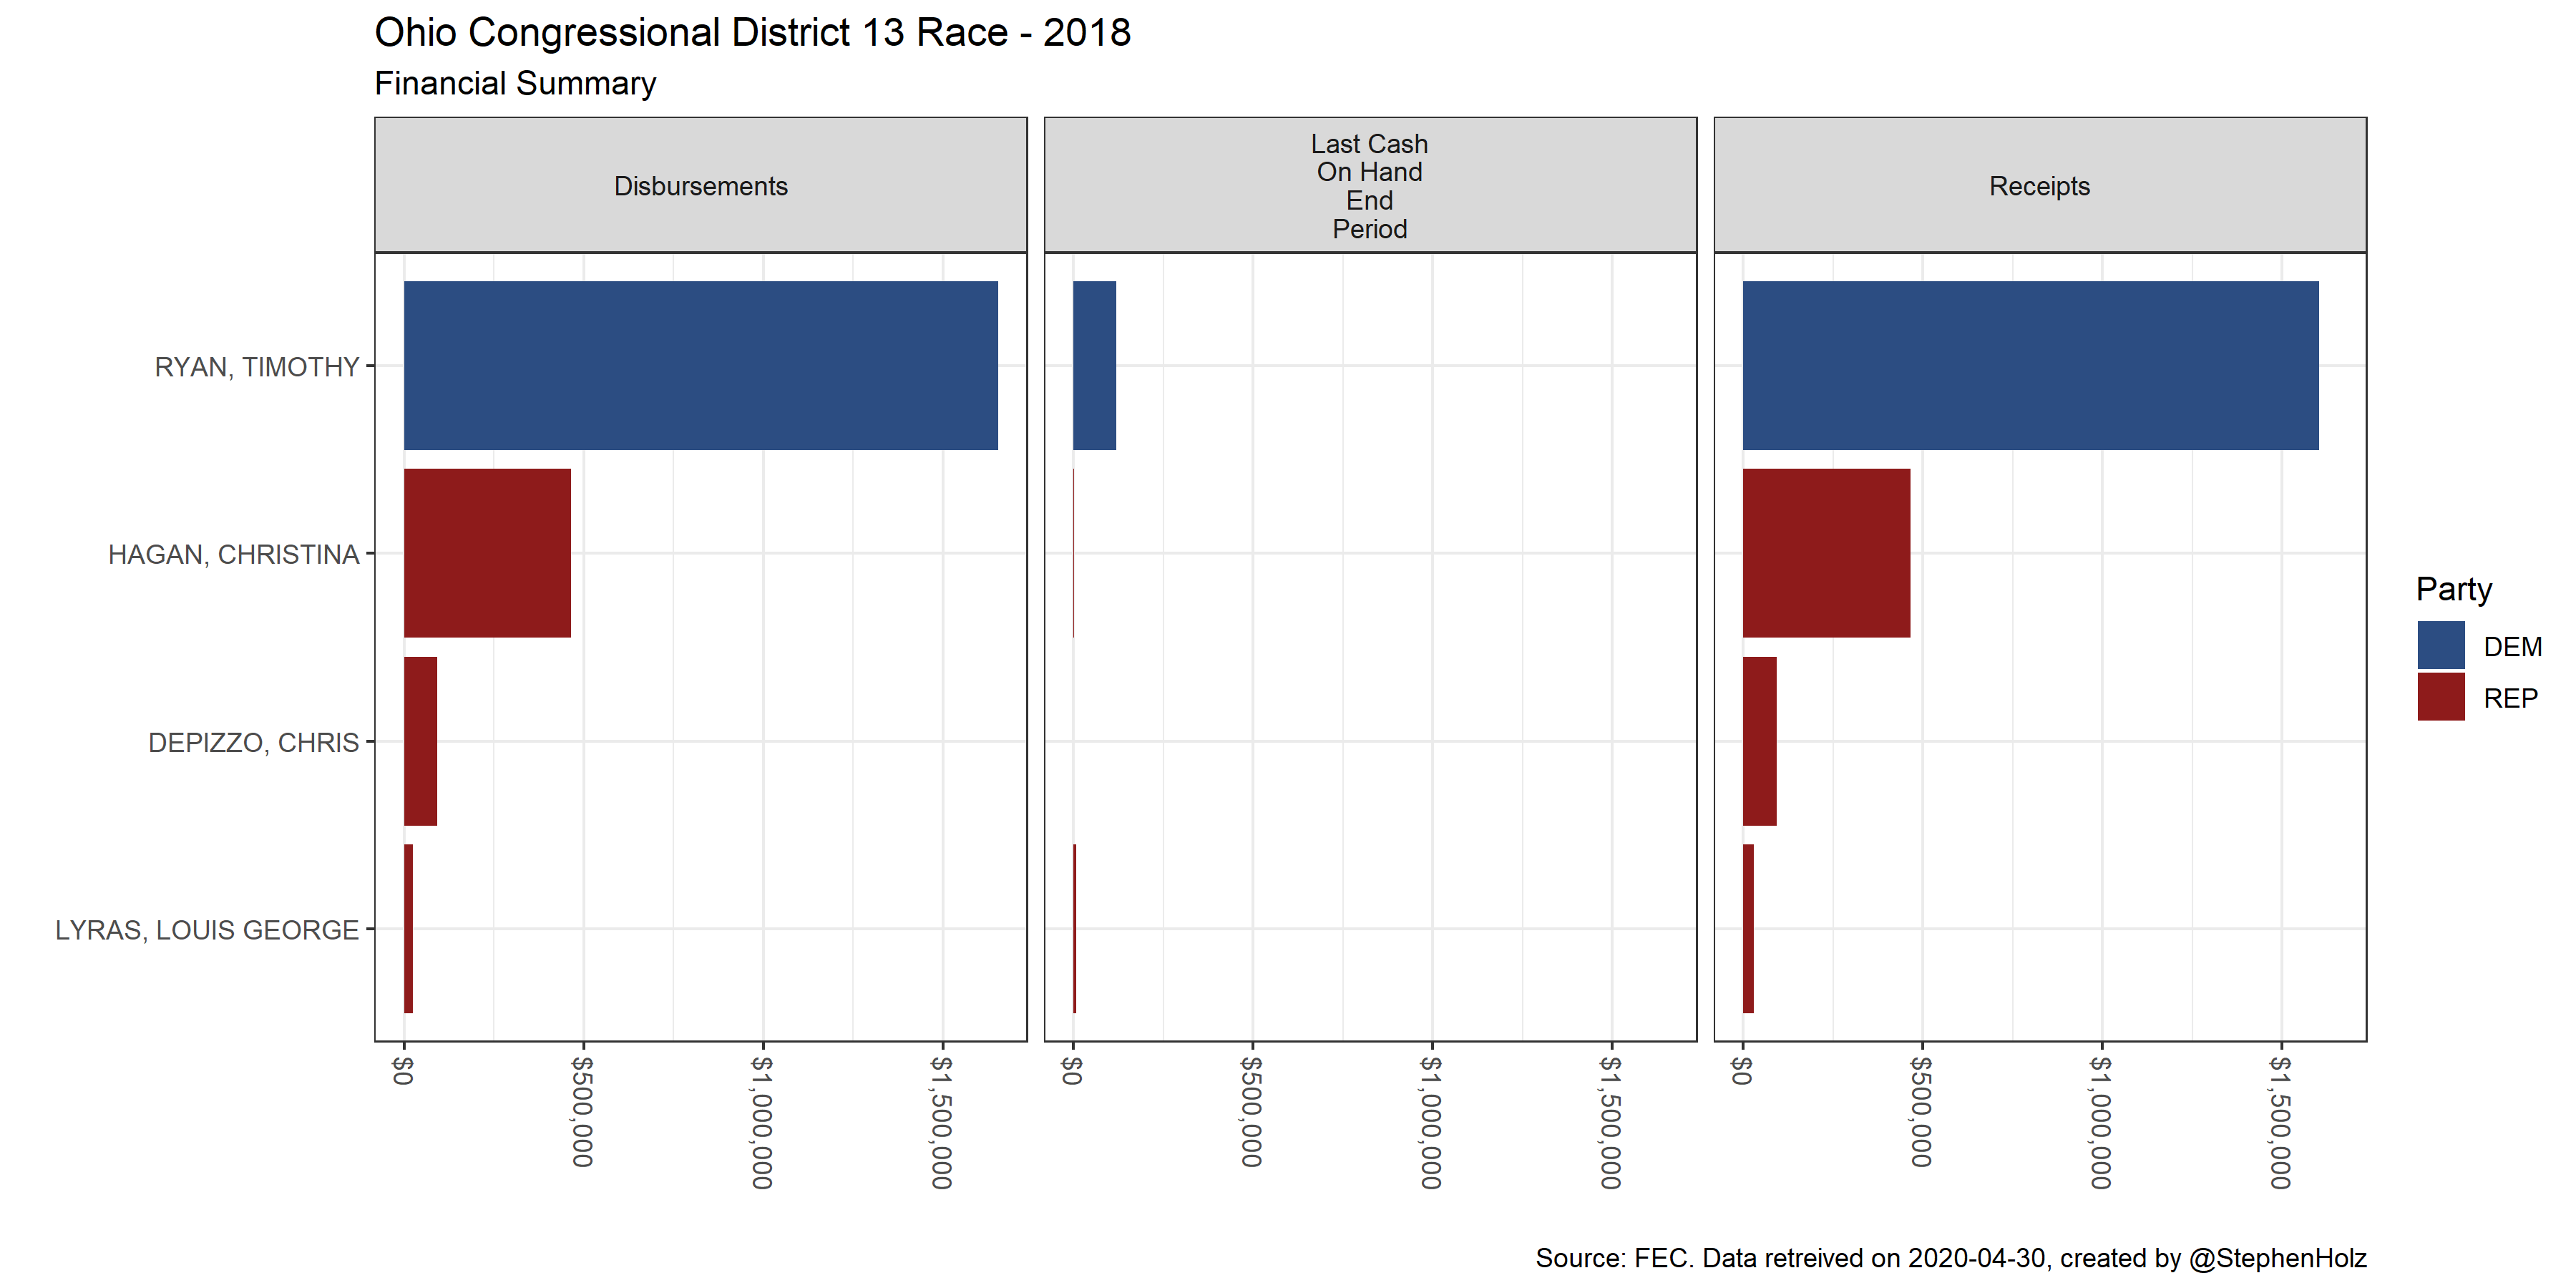Click Hagan's red Disbursements bar

487,553
